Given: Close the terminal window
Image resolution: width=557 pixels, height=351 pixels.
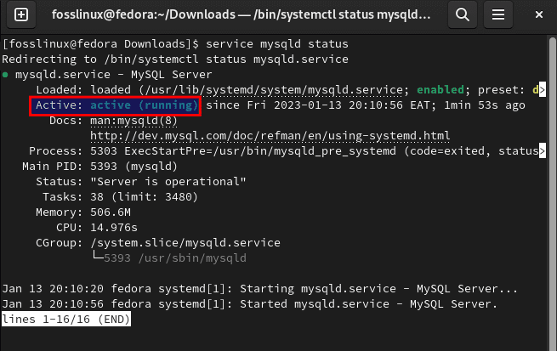Looking at the screenshot, I should coord(539,14).
